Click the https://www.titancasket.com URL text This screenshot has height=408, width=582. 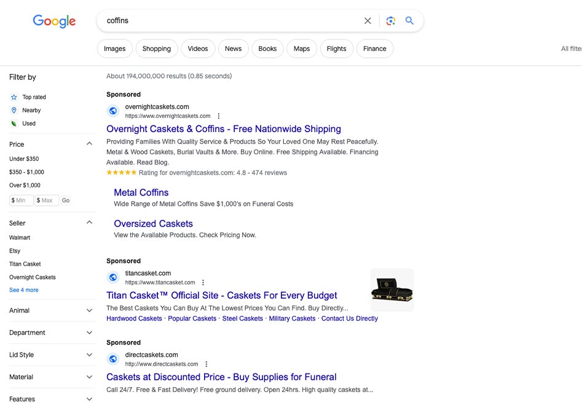(160, 283)
